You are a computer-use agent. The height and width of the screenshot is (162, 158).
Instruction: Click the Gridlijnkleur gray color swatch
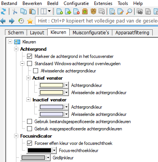[x=33, y=158]
